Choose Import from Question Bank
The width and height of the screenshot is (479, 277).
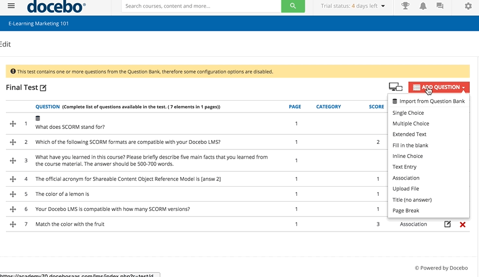(429, 101)
